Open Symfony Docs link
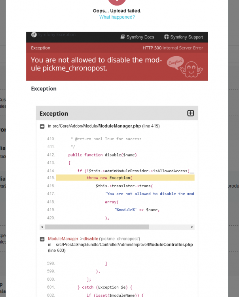This screenshot has width=239, height=297. [x=137, y=37]
